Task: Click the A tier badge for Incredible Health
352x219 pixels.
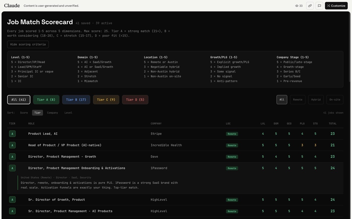Action: click(x=12, y=145)
